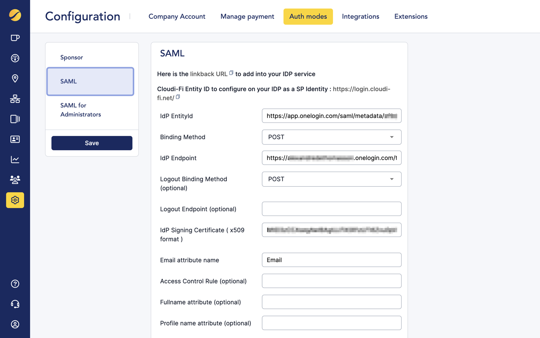Open the help question mark icon
This screenshot has width=540, height=338.
(x=15, y=284)
